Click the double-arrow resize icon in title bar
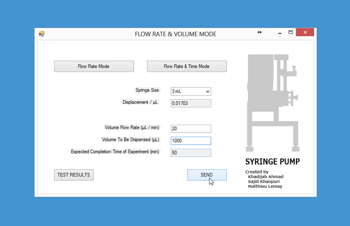 click(259, 33)
